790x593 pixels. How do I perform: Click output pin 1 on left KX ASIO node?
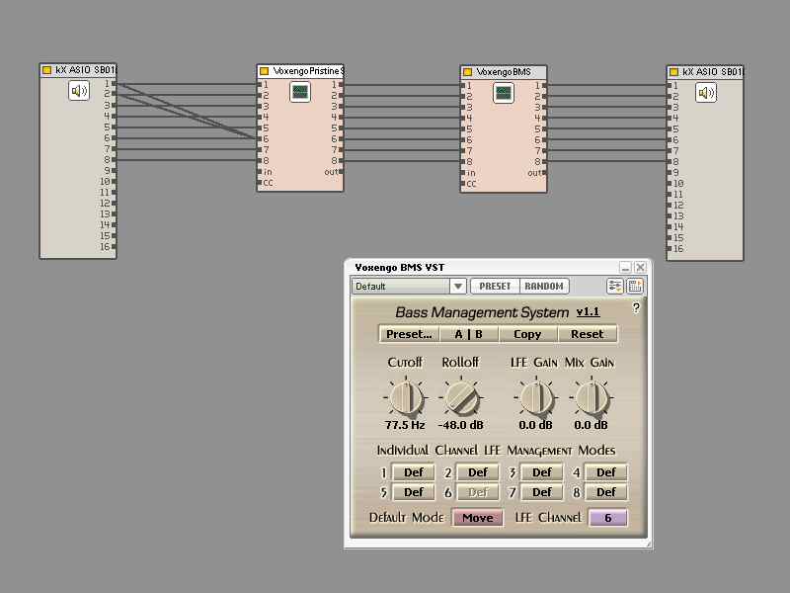click(x=114, y=83)
